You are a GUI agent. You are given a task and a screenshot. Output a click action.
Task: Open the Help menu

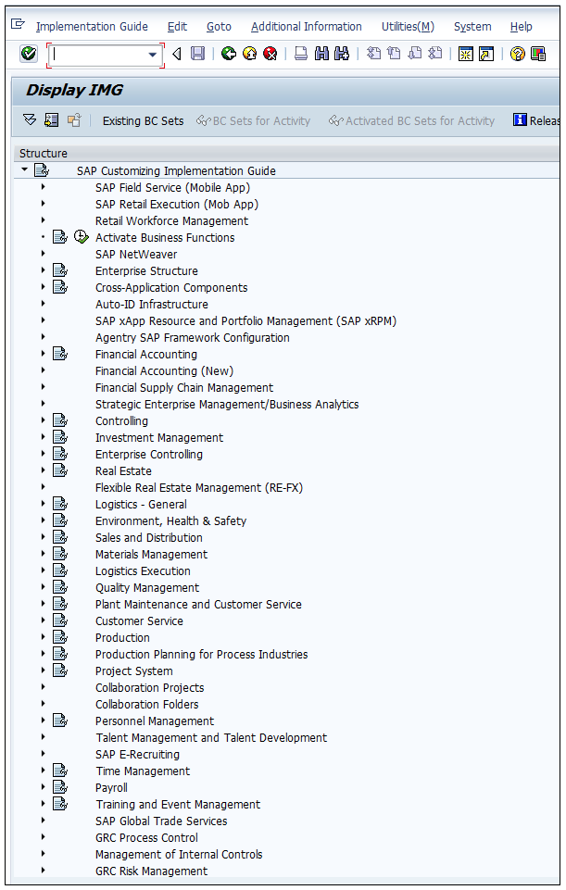[x=522, y=27]
